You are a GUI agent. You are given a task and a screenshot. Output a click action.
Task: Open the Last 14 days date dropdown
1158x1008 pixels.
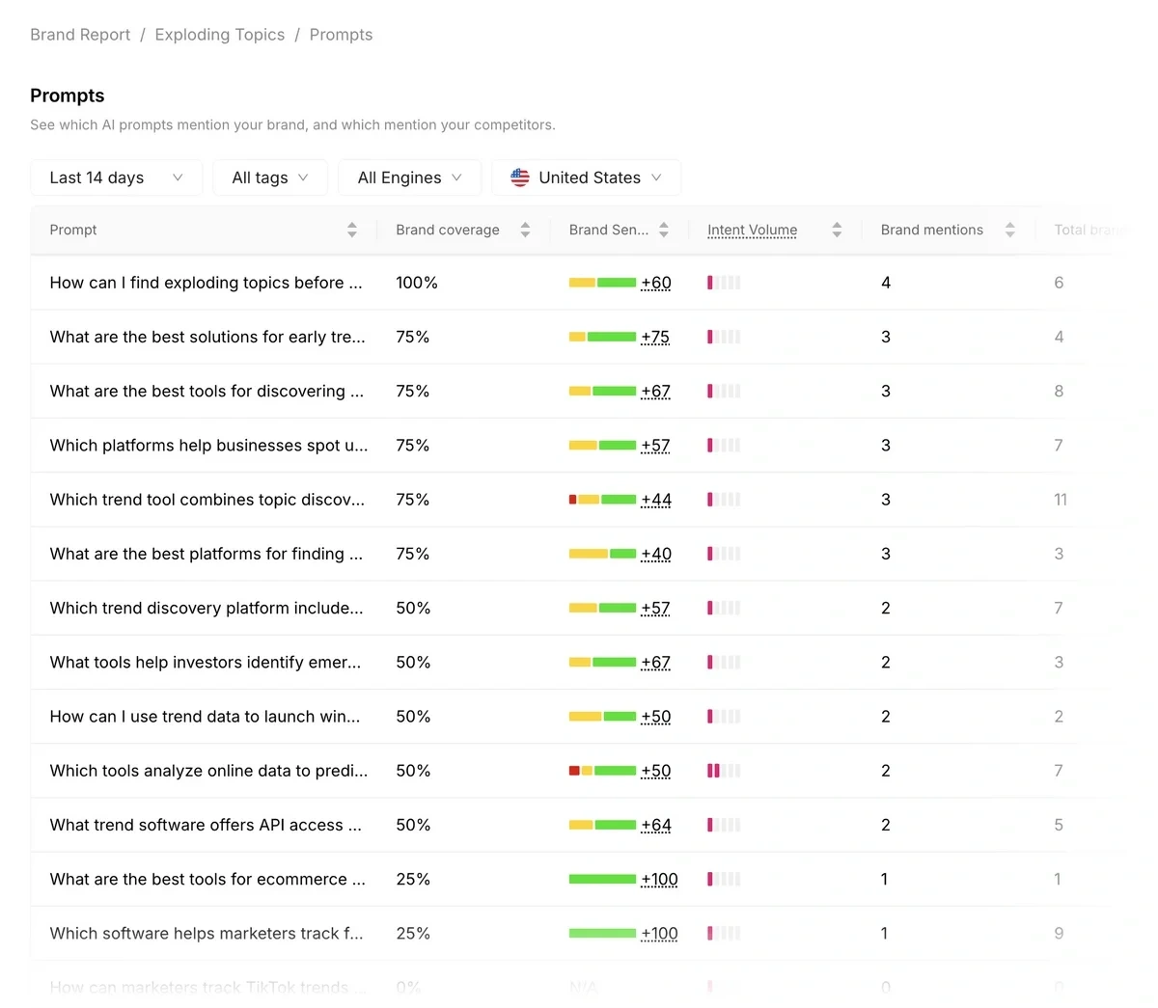117,177
